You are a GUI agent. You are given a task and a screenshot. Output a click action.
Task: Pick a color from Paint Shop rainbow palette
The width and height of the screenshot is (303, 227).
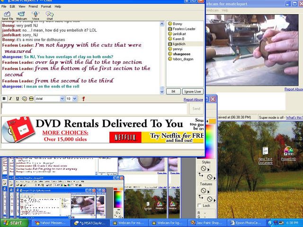[210, 141]
